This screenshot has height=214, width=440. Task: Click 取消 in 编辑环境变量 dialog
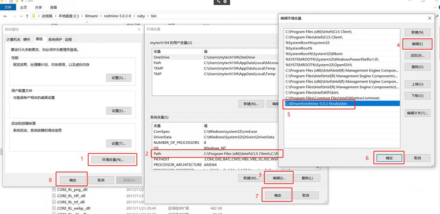pyautogui.click(x=417, y=158)
